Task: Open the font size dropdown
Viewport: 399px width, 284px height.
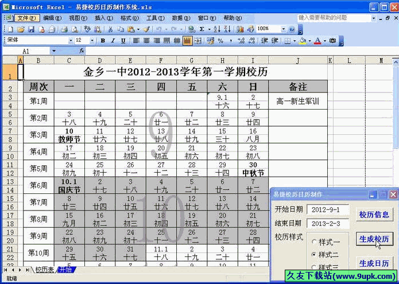Action: tap(92, 41)
